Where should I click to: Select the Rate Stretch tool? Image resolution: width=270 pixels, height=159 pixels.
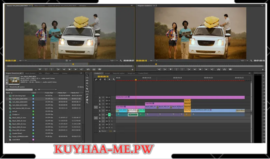click(87, 86)
